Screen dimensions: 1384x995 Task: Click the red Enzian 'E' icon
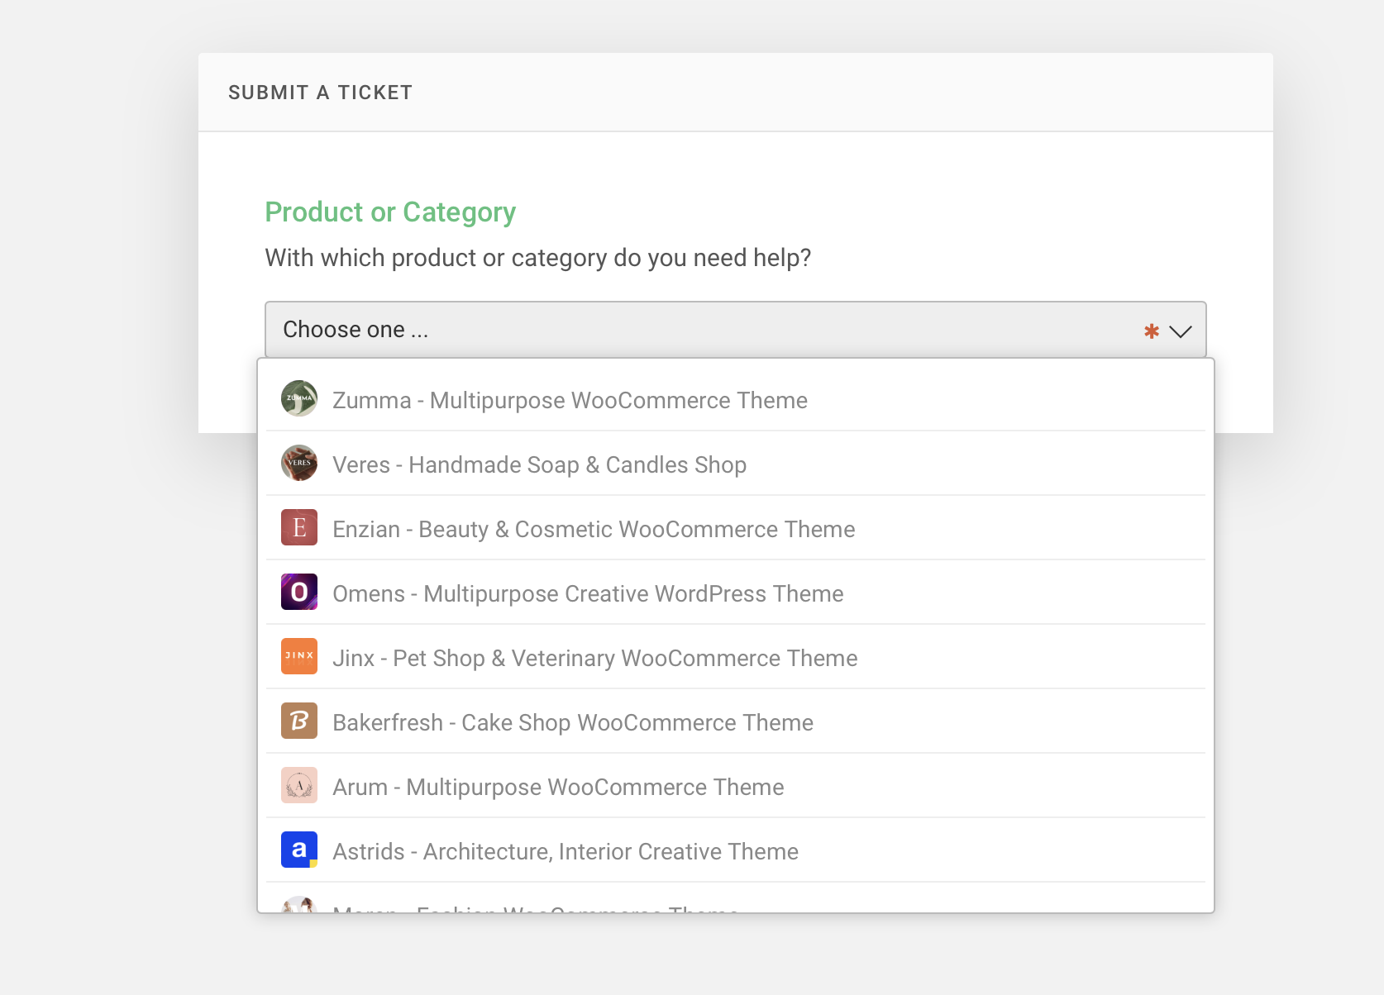(x=299, y=527)
